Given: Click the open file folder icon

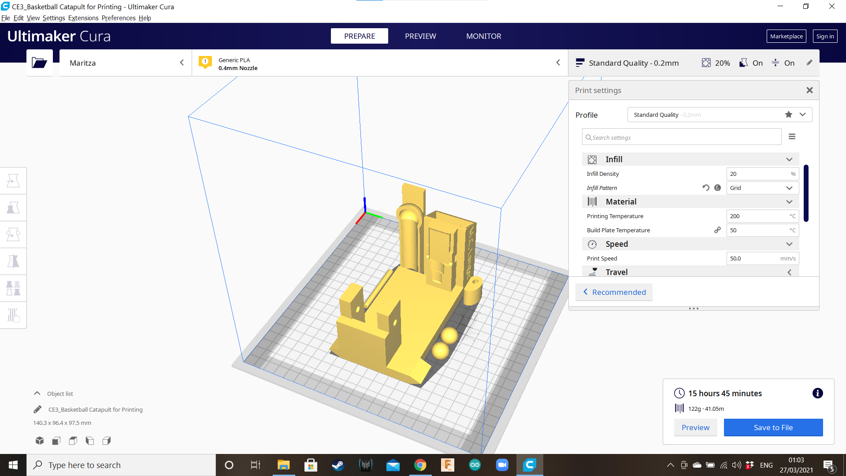Looking at the screenshot, I should 39,63.
